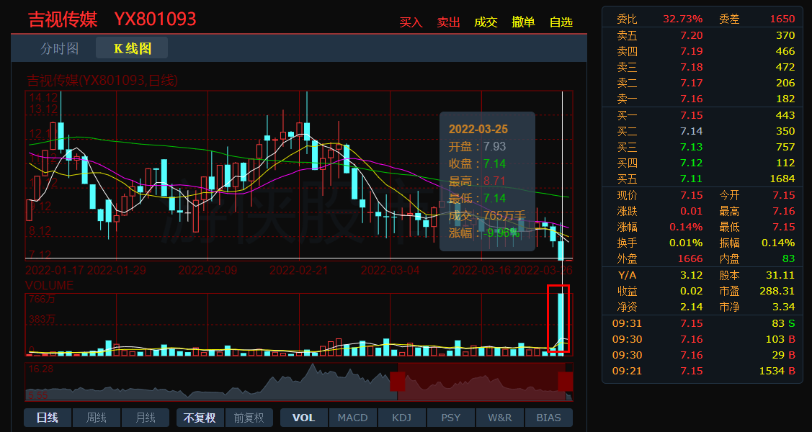Image resolution: width=812 pixels, height=432 pixels.
Task: Click trade volume 103 B entry
Action: [780, 339]
